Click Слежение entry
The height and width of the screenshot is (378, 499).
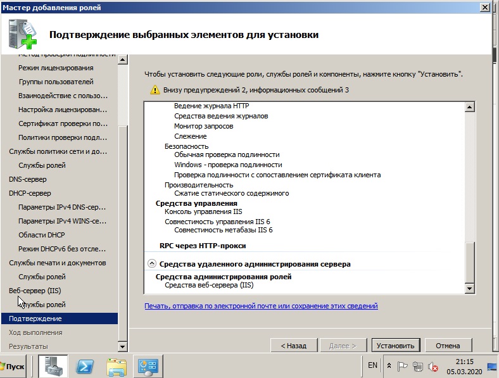(191, 136)
